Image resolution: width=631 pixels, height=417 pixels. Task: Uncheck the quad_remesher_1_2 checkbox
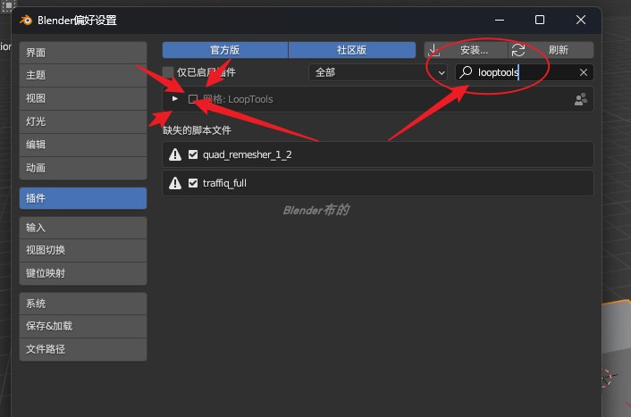point(193,154)
